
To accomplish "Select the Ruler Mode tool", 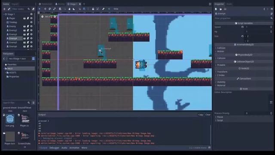I will coord(74,9).
